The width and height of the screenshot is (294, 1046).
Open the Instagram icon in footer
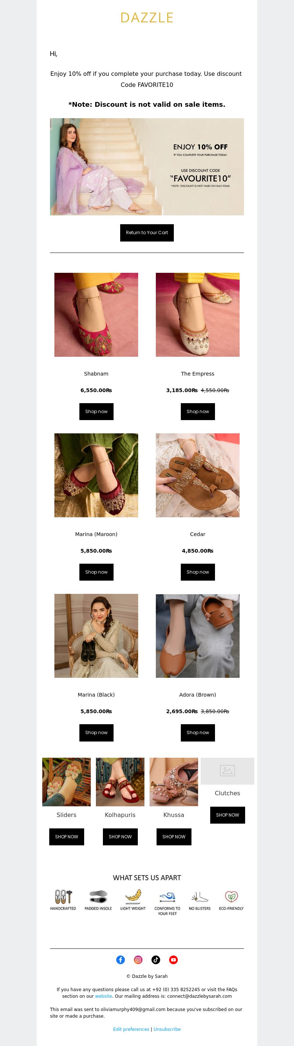(138, 959)
